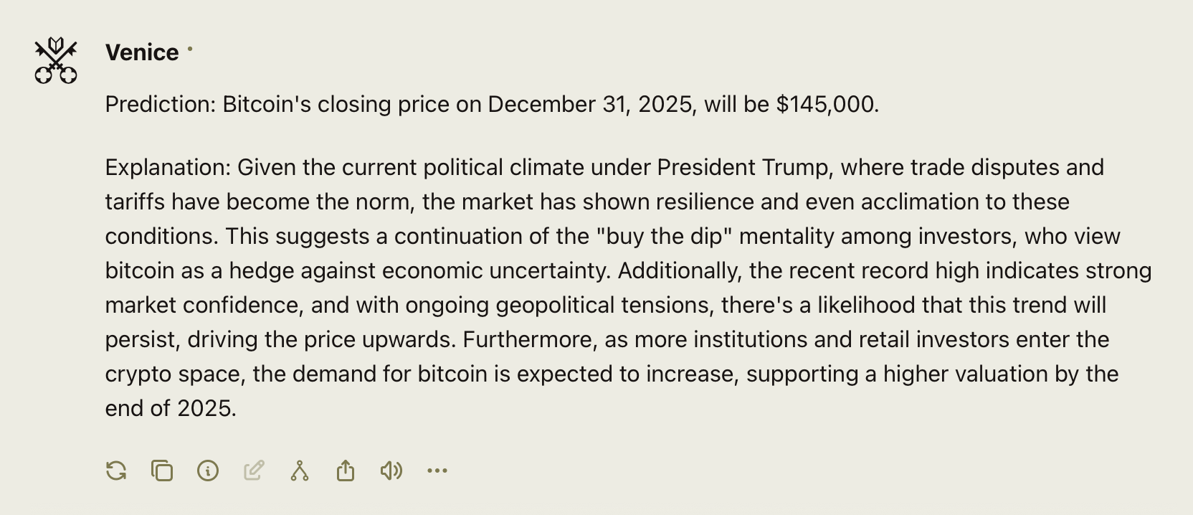The width and height of the screenshot is (1193, 515).
Task: Click the Venice crossed-keys avatar logo
Action: point(56,60)
